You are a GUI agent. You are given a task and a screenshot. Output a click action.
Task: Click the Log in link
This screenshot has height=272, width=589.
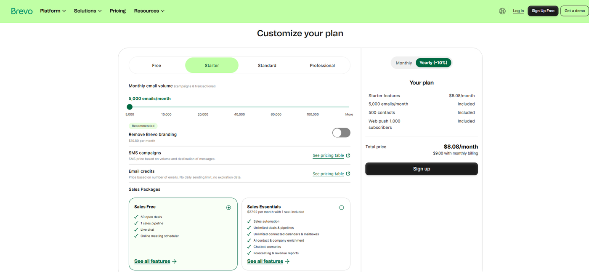518,11
